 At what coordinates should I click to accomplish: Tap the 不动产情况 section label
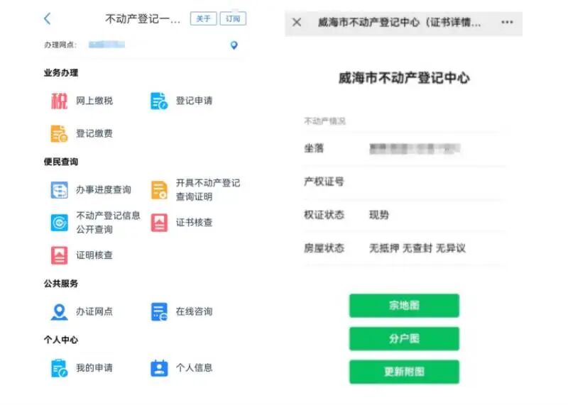325,121
